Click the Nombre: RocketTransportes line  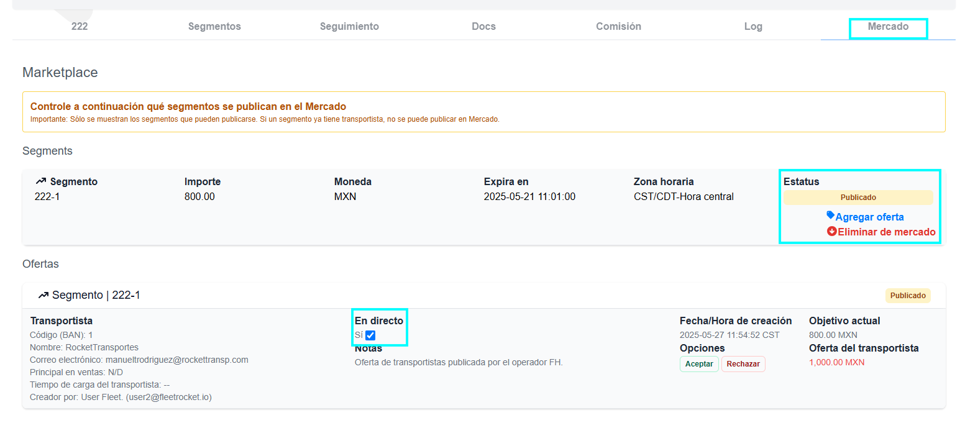(85, 347)
